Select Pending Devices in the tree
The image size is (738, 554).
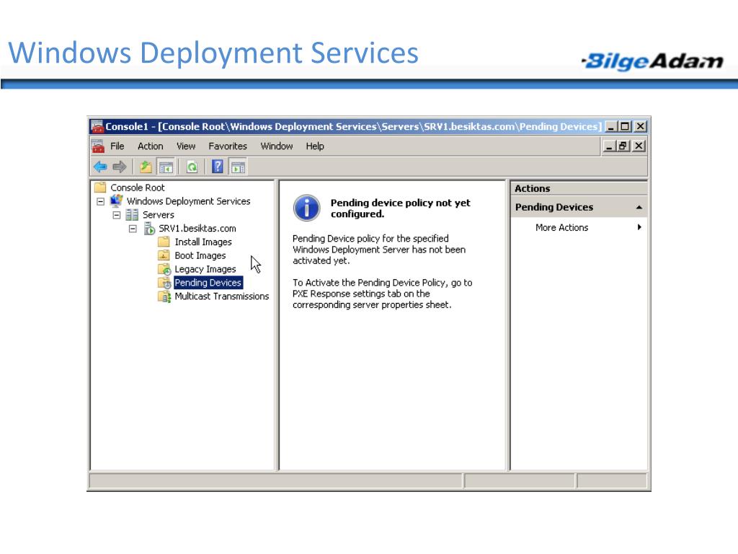[x=208, y=283]
